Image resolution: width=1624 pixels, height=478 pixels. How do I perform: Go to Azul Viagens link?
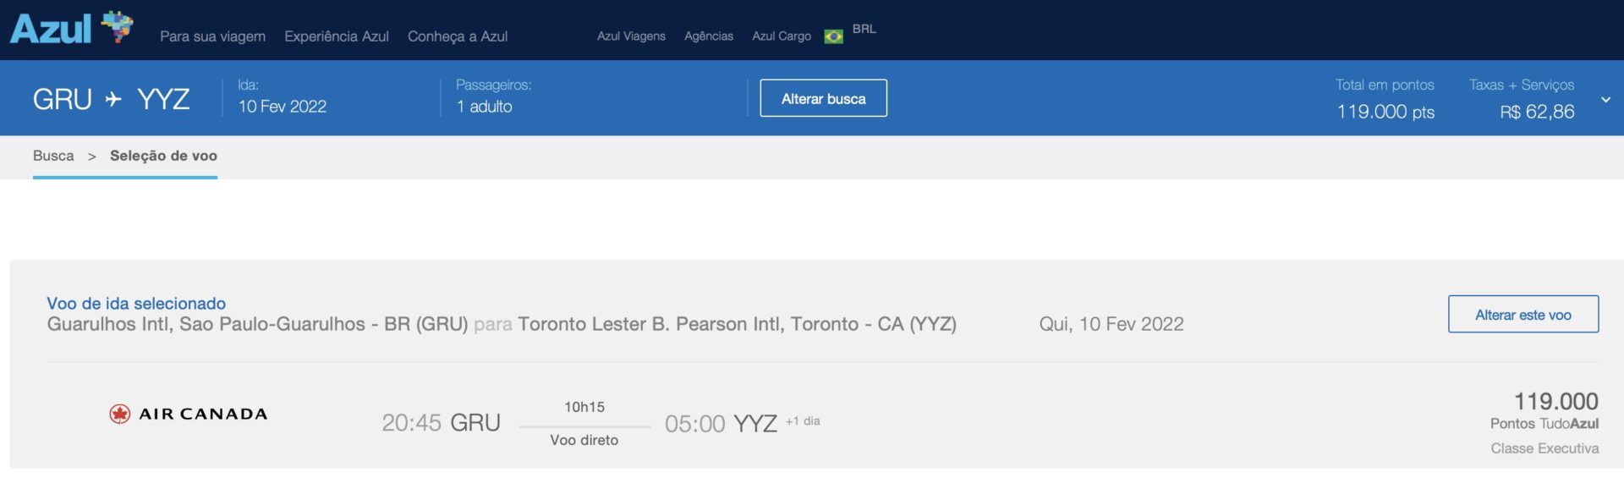point(631,36)
